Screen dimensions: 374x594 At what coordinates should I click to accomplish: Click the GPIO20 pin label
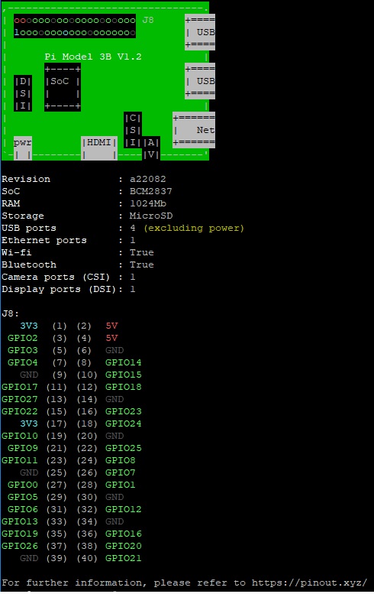coord(124,546)
